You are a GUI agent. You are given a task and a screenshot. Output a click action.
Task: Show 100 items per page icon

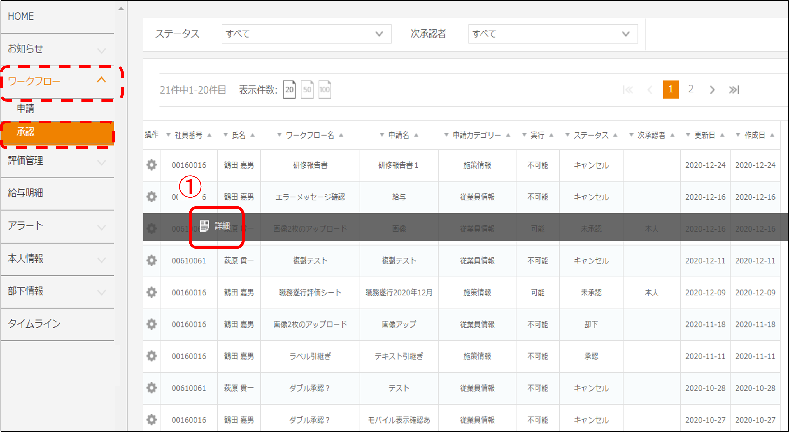point(325,90)
